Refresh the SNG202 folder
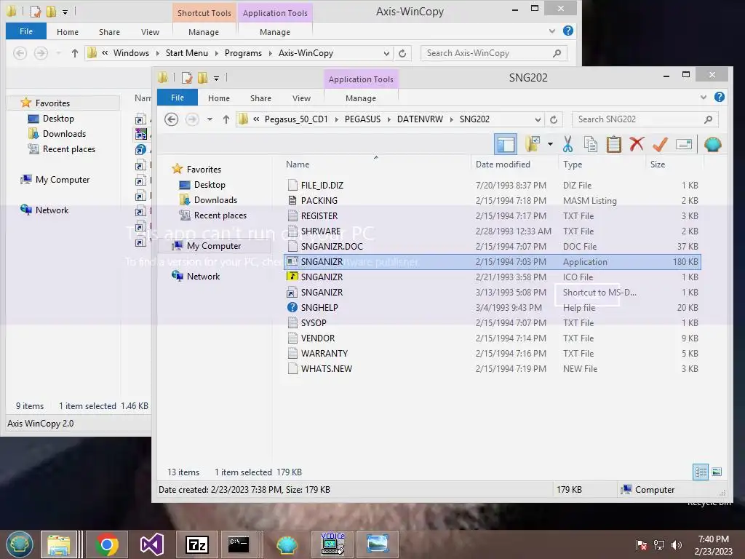Screen dimensions: 745x559 point(554,119)
